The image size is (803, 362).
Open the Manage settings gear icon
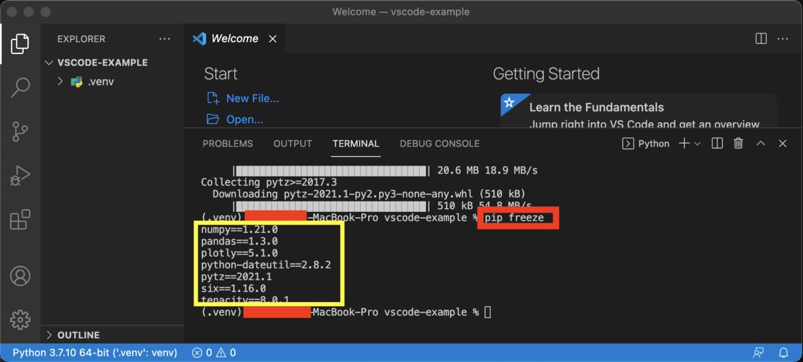coord(20,319)
